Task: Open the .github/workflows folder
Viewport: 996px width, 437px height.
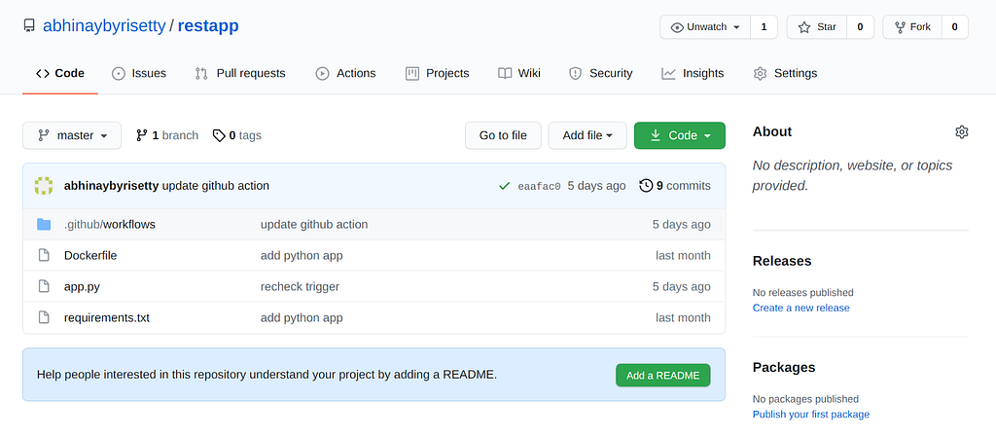Action: tap(110, 224)
